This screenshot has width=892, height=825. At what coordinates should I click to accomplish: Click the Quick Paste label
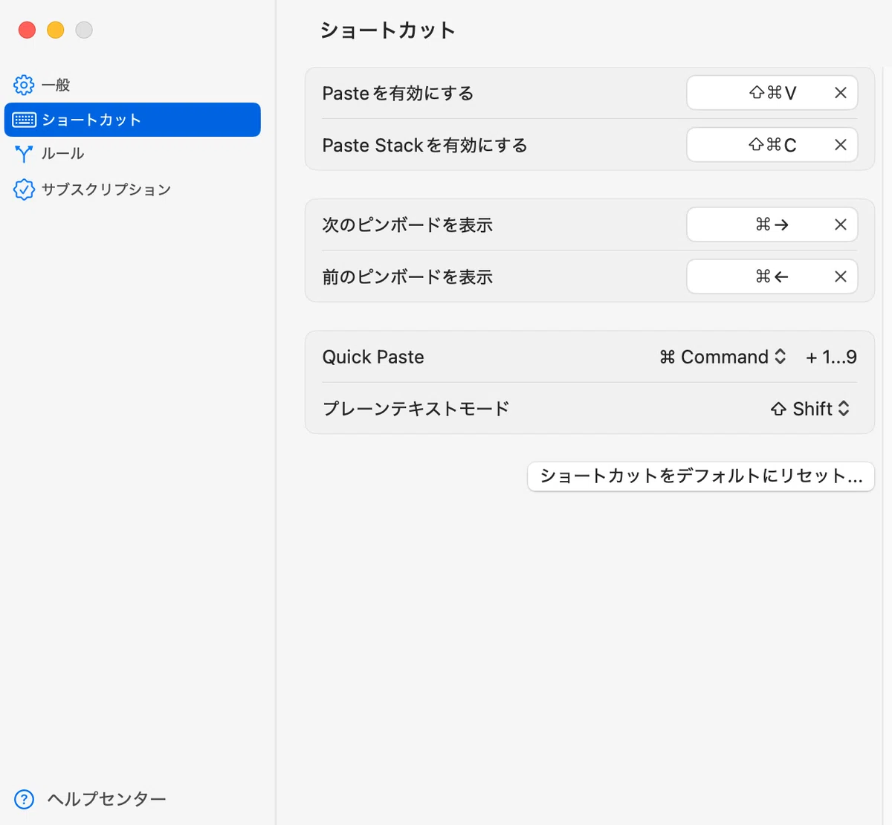point(373,357)
